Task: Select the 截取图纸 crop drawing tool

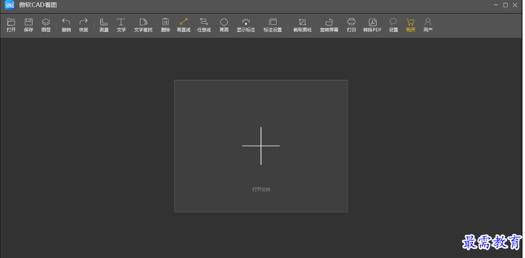Action: (303, 25)
